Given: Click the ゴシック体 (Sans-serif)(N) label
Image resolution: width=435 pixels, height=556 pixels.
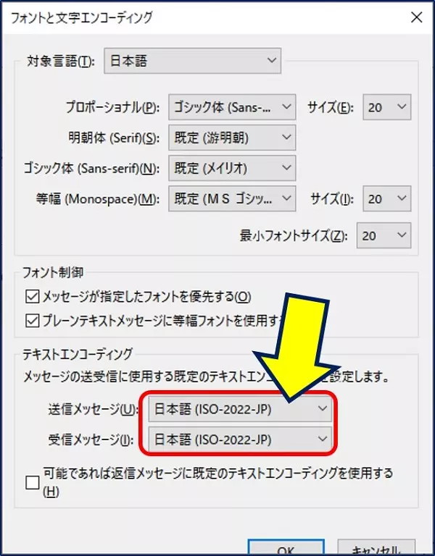Looking at the screenshot, I should [x=91, y=169].
